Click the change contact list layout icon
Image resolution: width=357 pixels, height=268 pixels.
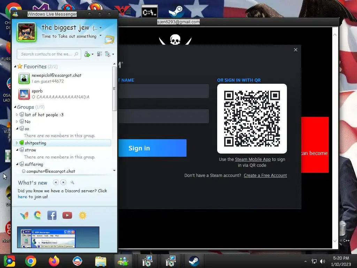pos(99,54)
